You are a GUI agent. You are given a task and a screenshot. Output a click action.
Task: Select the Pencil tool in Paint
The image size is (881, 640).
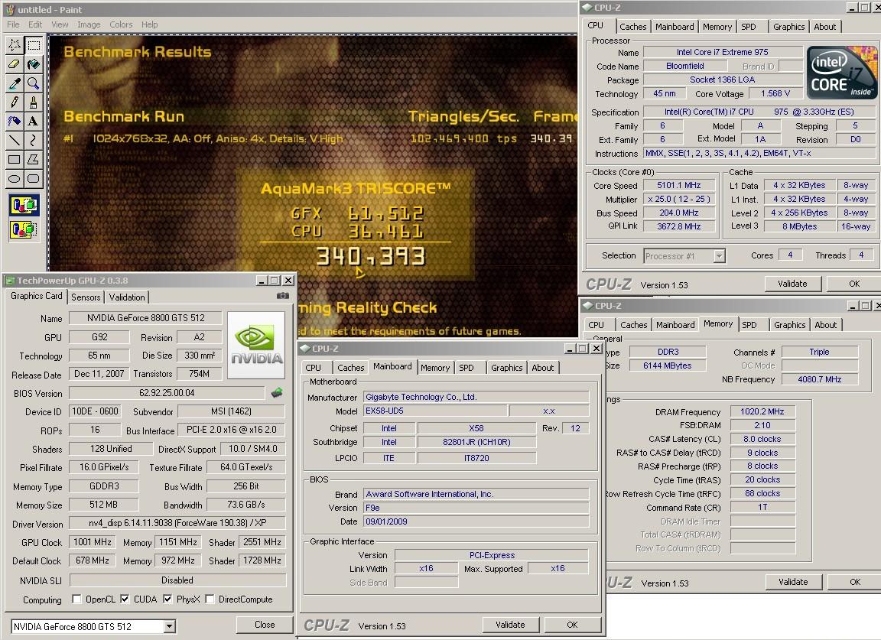pos(14,102)
